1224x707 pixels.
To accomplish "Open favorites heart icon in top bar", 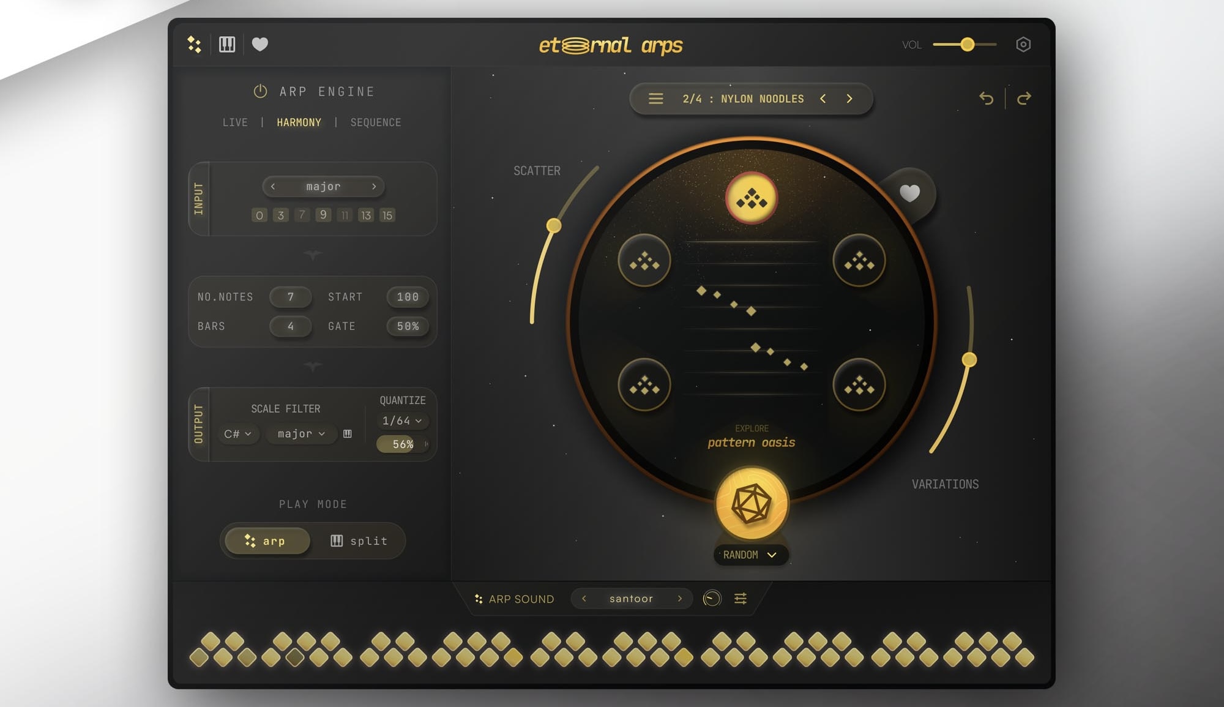I will (260, 45).
